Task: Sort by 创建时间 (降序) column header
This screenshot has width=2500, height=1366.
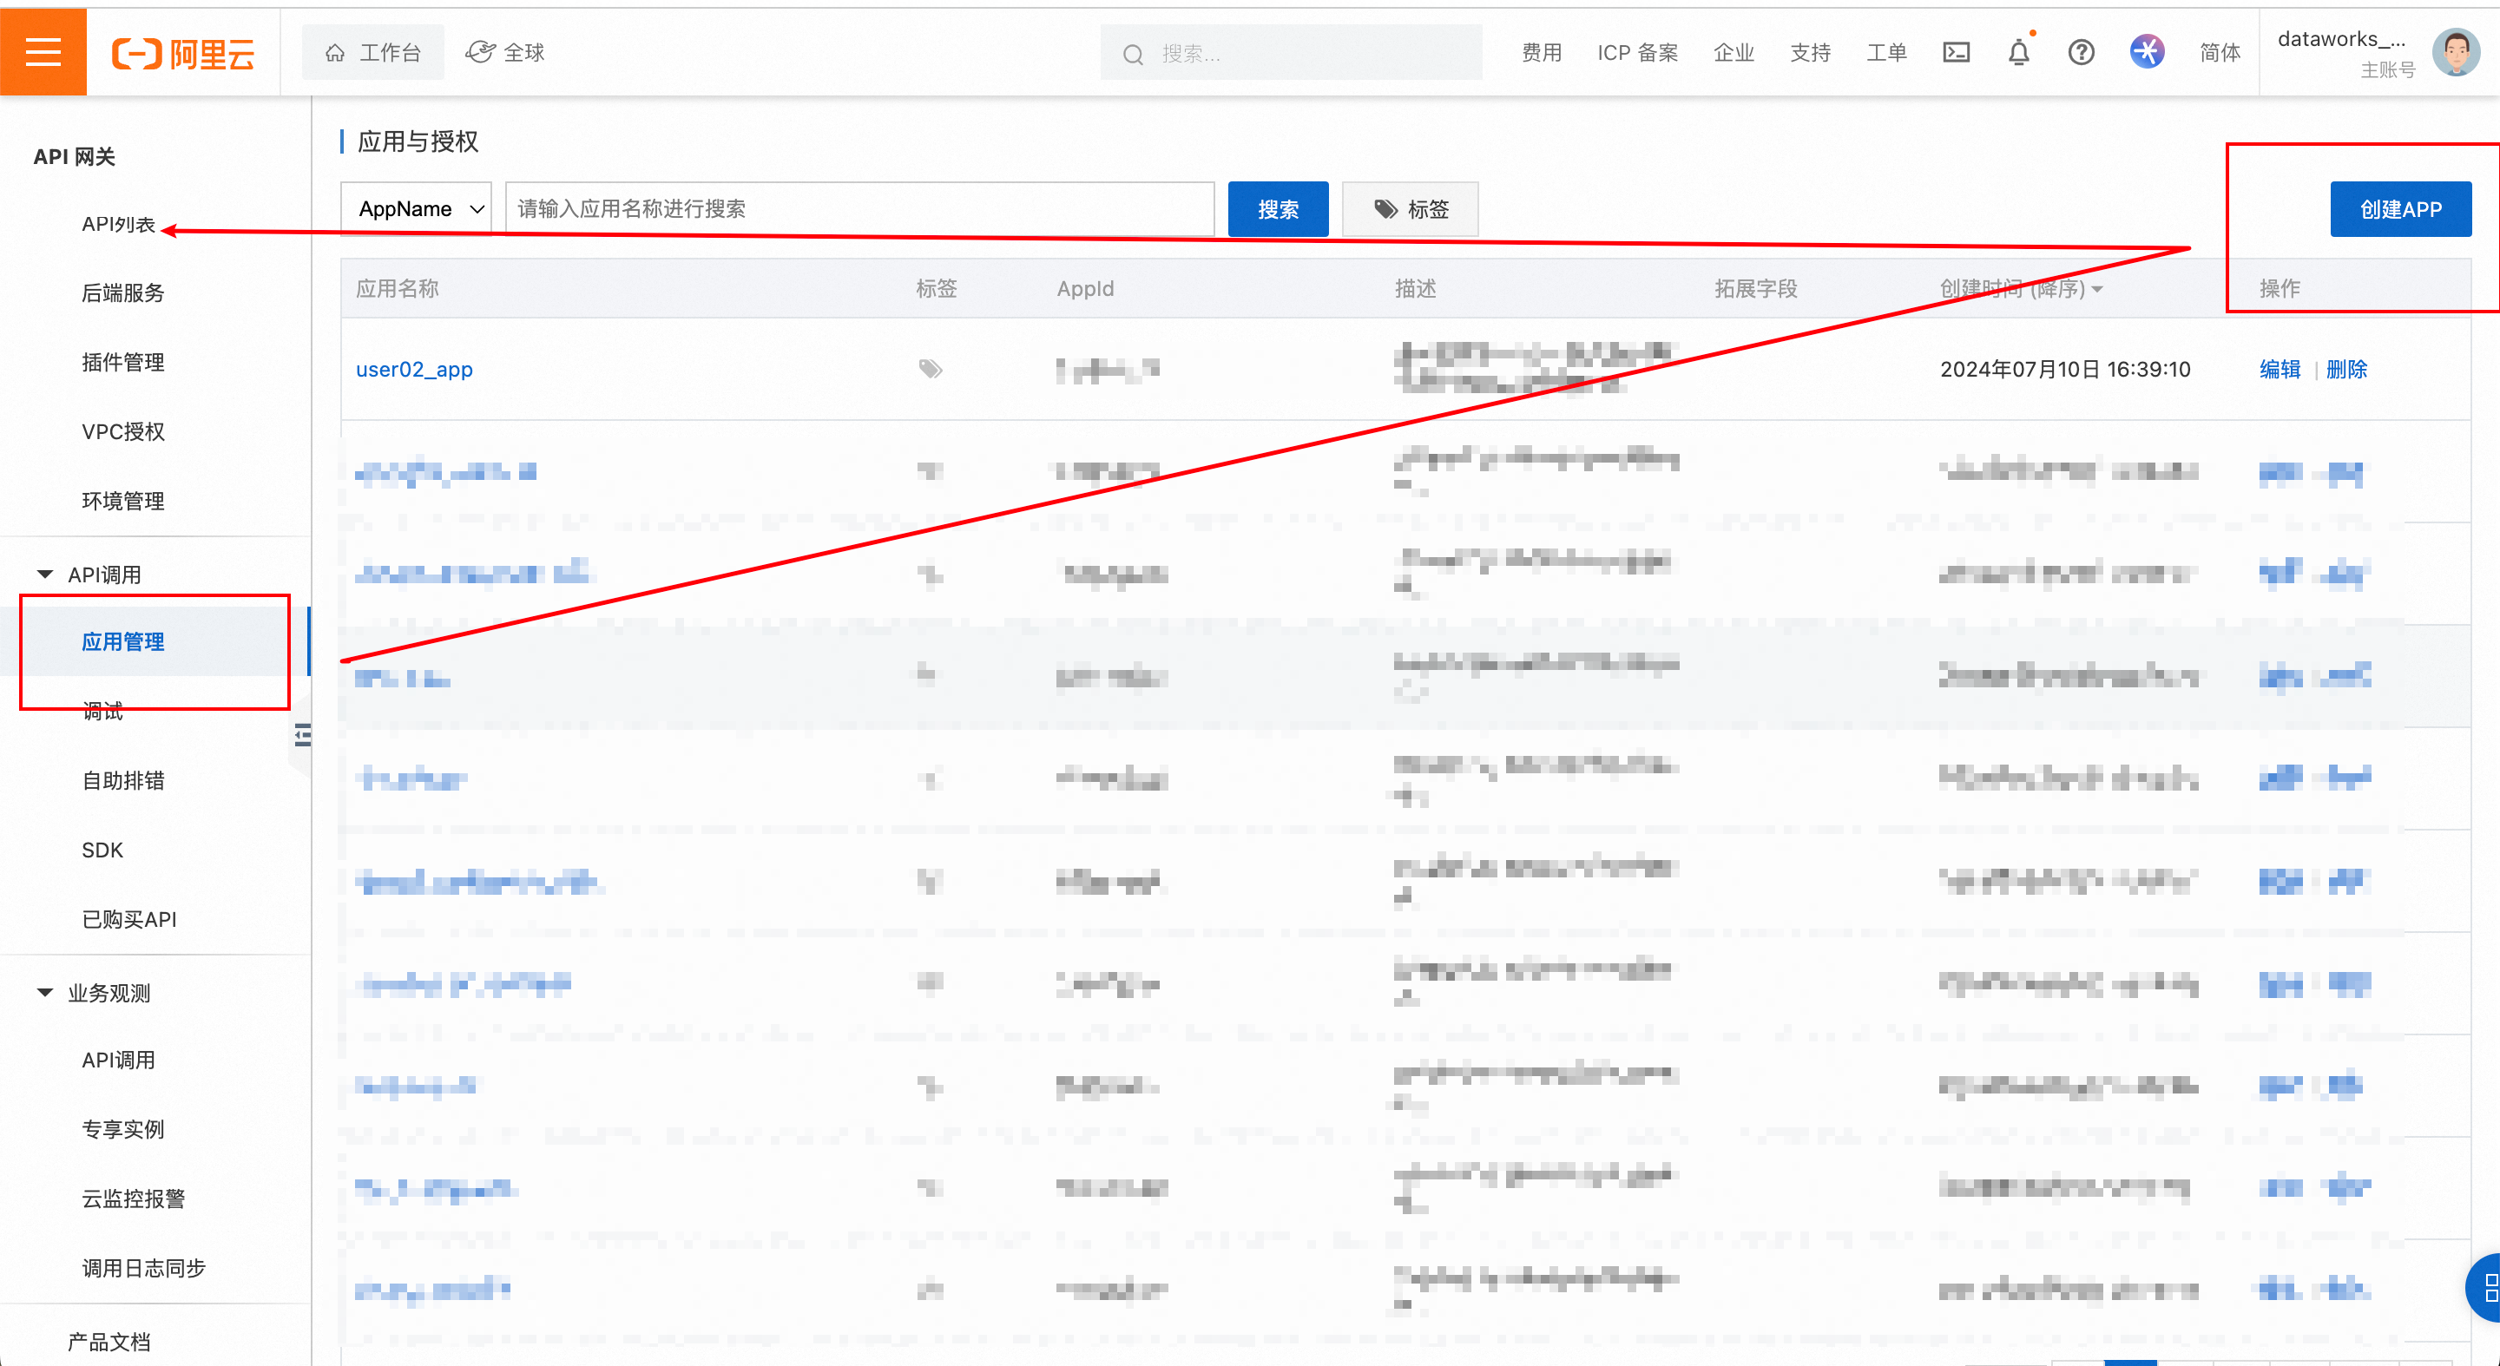Action: tap(2021, 288)
